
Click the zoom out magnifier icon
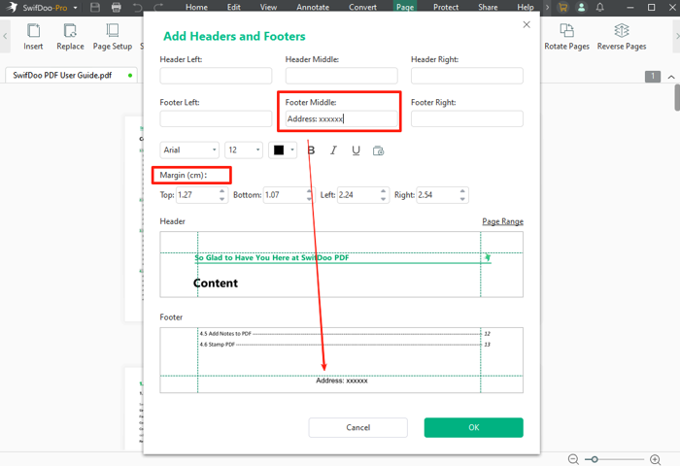click(573, 459)
